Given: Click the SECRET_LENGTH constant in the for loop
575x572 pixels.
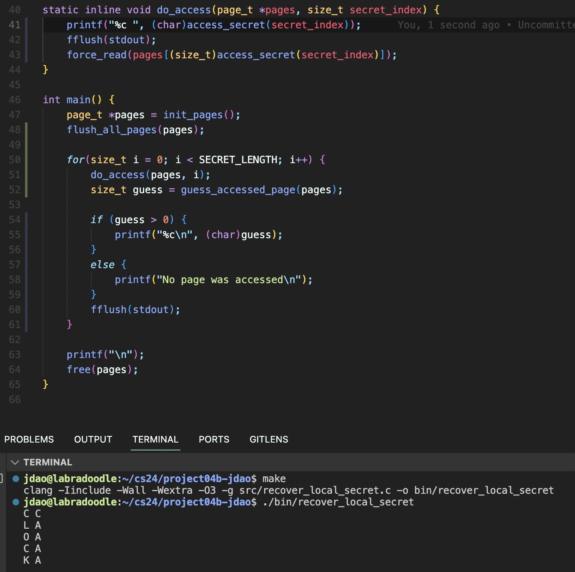Looking at the screenshot, I should point(237,160).
